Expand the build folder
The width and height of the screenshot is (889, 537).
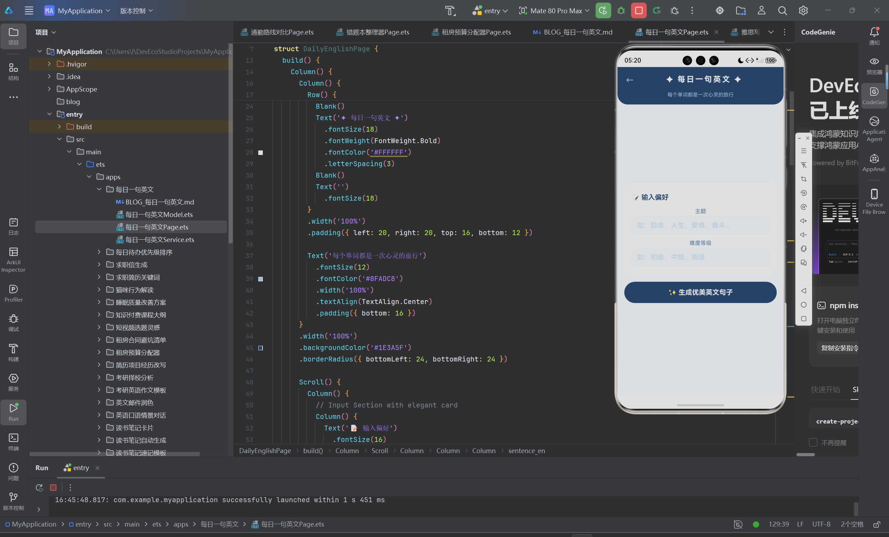[x=59, y=127]
